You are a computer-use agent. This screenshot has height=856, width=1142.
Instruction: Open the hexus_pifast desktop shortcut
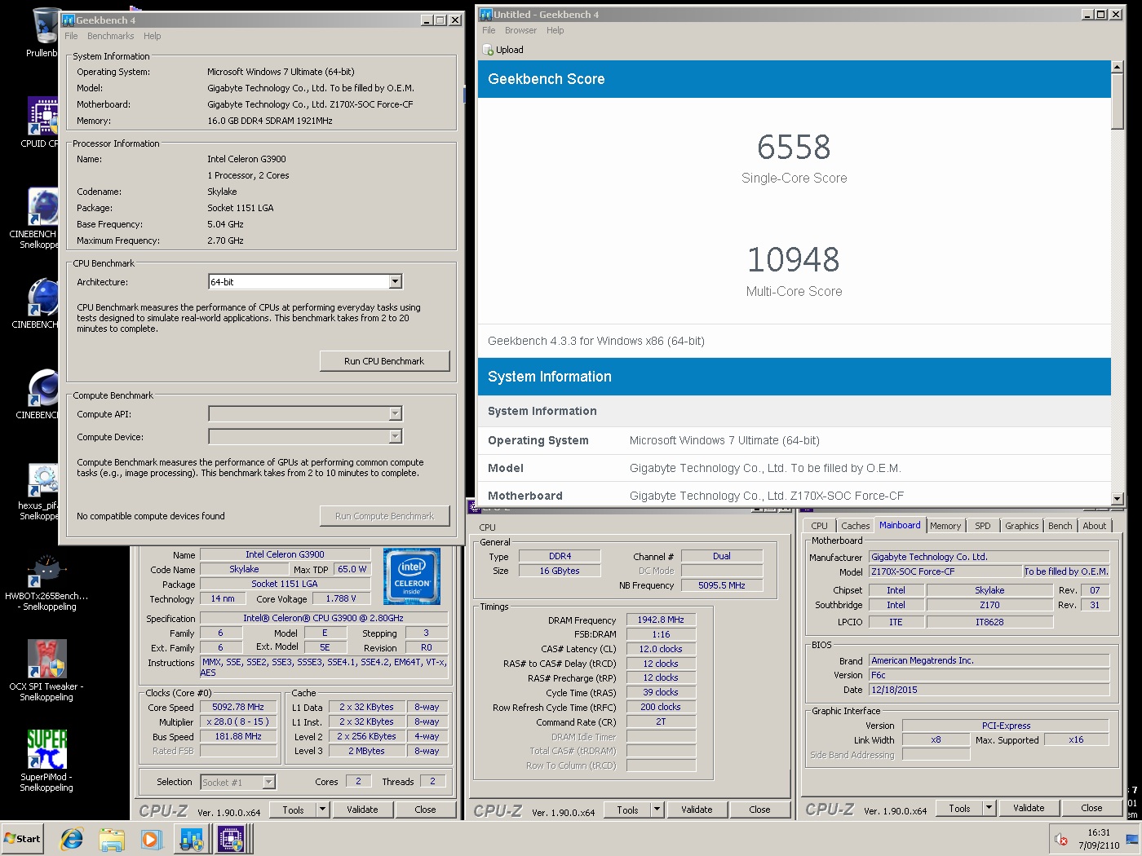click(42, 491)
